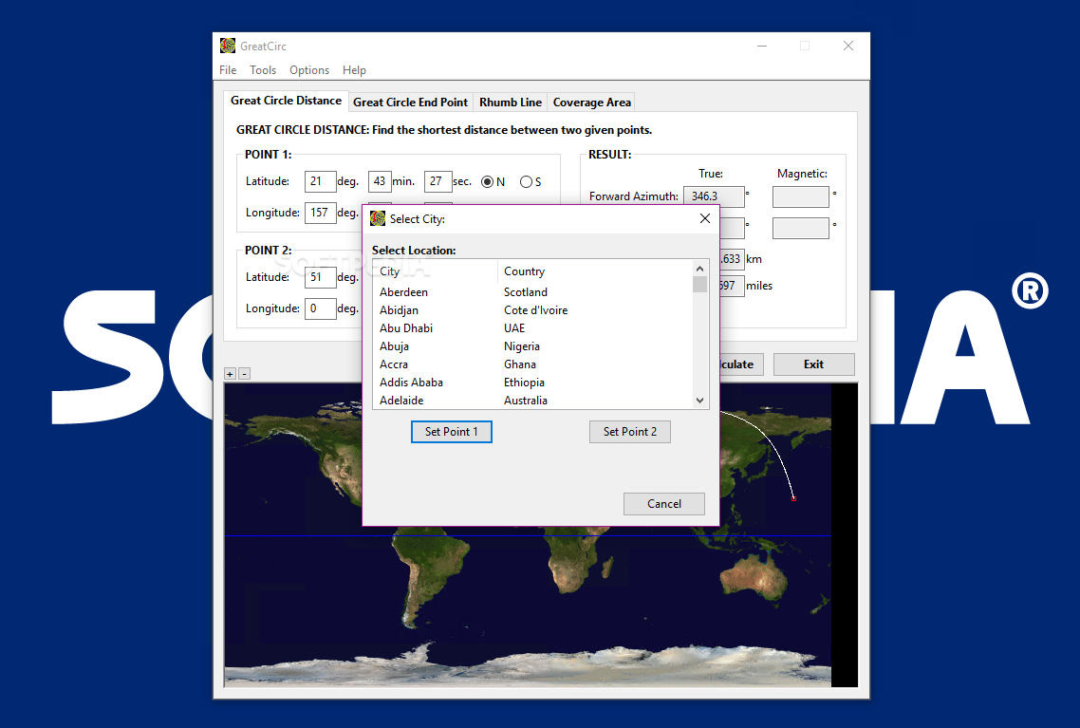Click the Select City dialog icon
The image size is (1080, 728).
378,218
